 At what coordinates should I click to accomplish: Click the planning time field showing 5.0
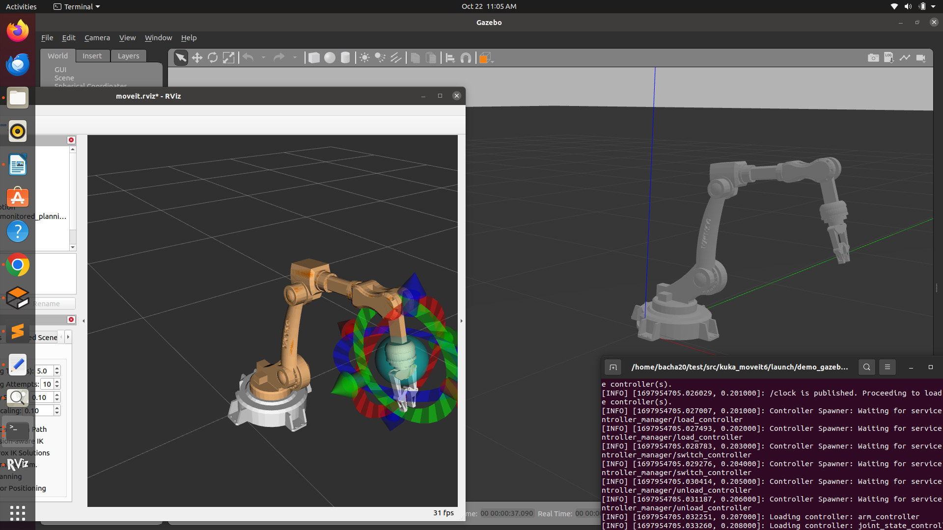pyautogui.click(x=44, y=371)
